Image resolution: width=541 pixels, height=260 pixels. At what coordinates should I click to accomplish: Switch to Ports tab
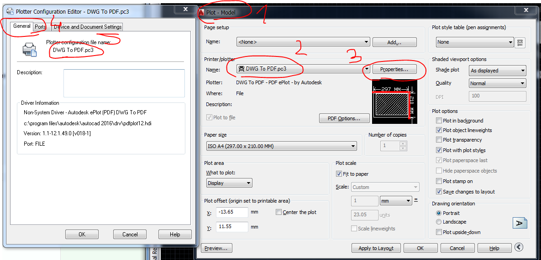click(40, 27)
